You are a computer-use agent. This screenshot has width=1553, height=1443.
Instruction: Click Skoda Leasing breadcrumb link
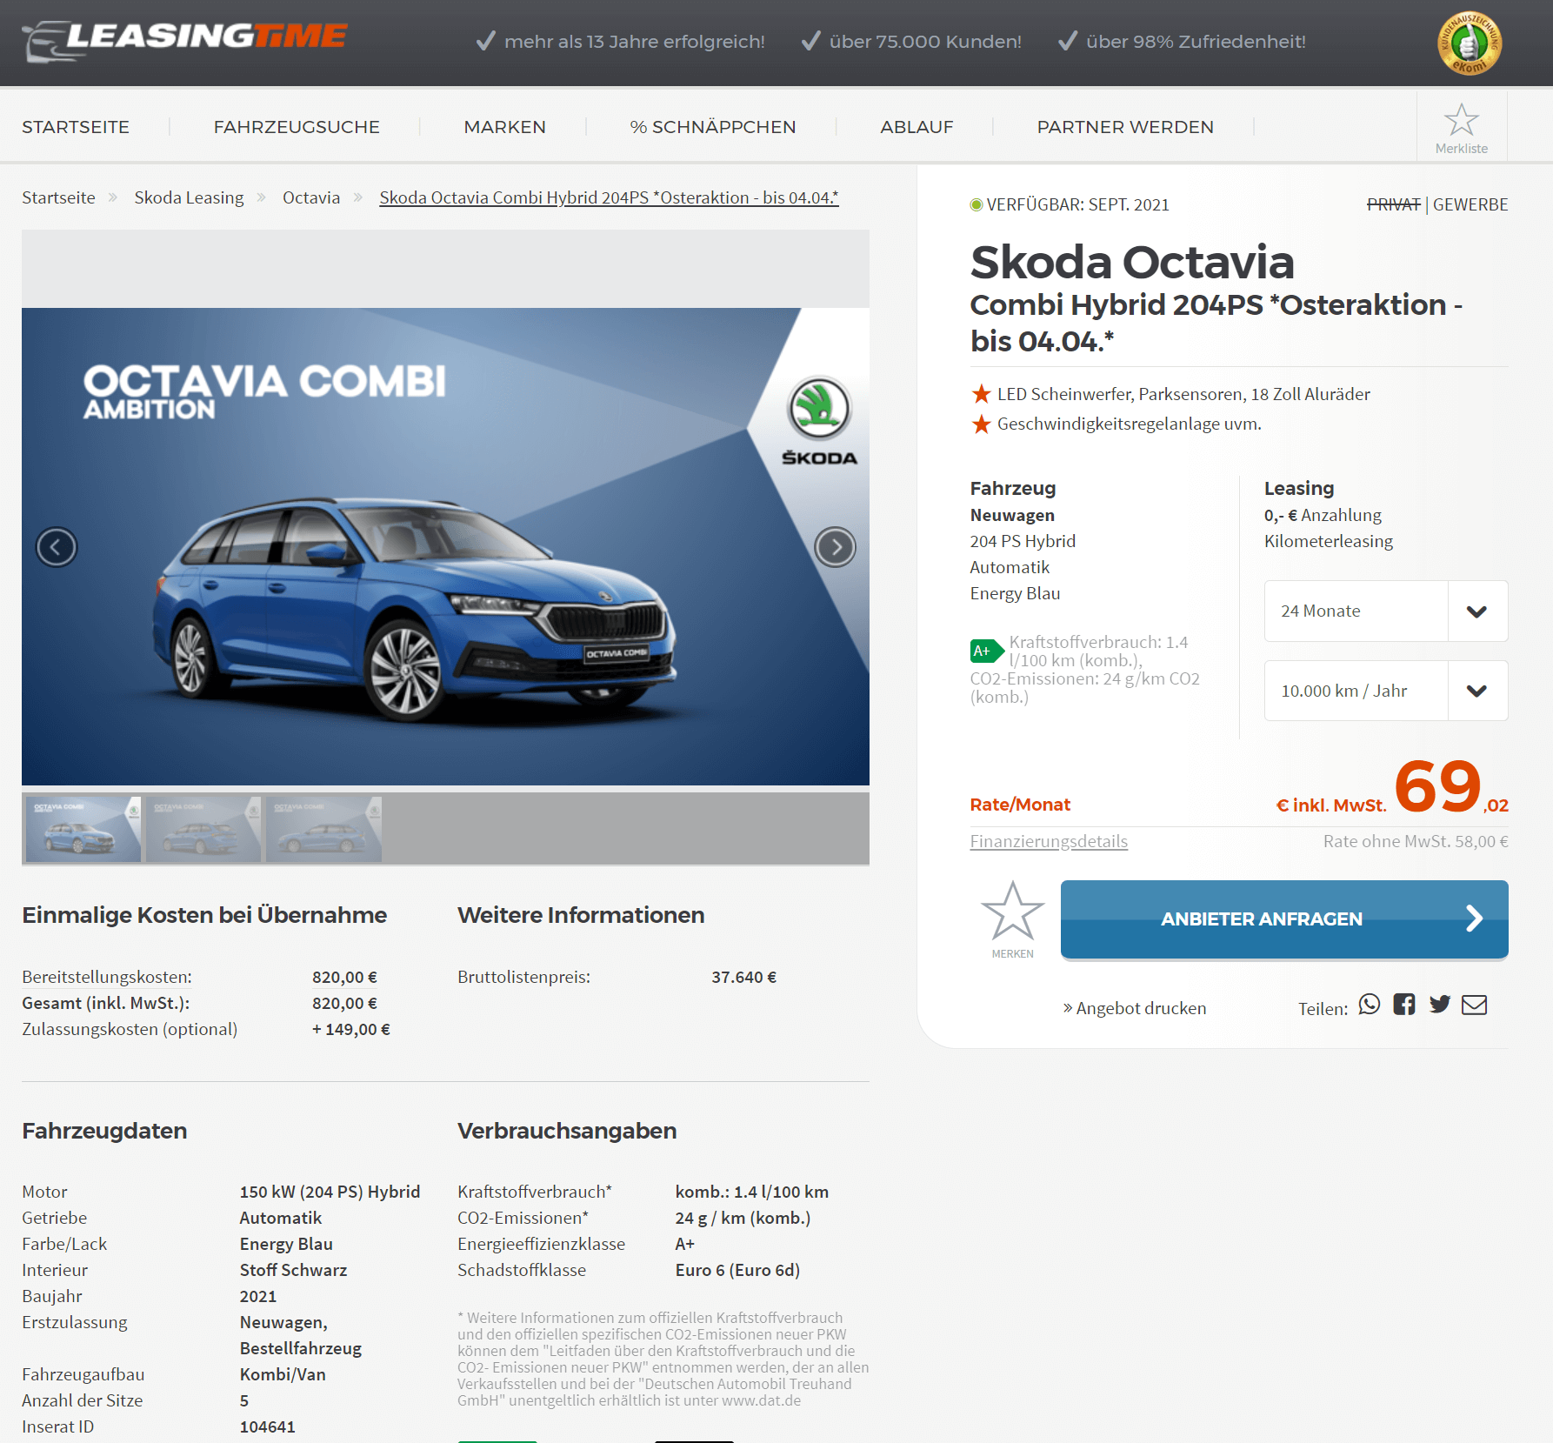point(189,197)
